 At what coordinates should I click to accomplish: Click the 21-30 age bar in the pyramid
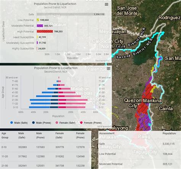click(59, 100)
